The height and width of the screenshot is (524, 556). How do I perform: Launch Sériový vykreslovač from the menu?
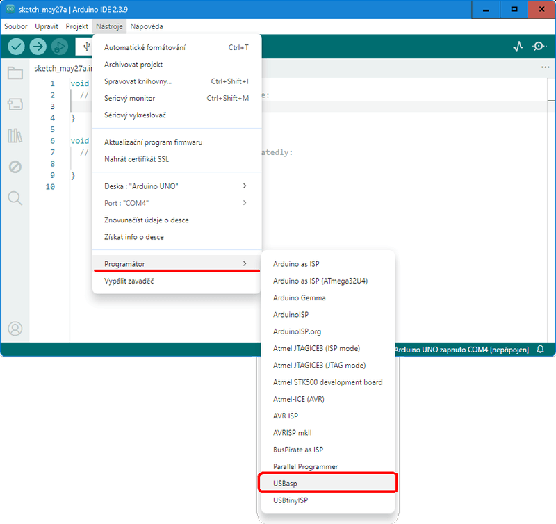point(177,115)
